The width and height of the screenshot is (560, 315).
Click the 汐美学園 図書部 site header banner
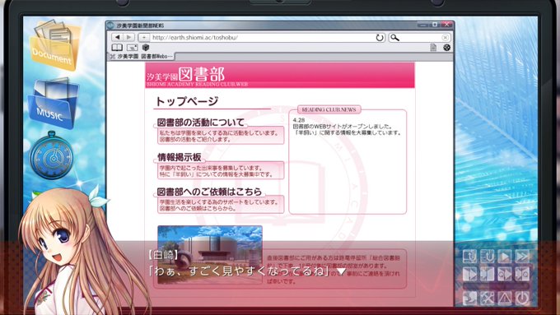[280, 76]
